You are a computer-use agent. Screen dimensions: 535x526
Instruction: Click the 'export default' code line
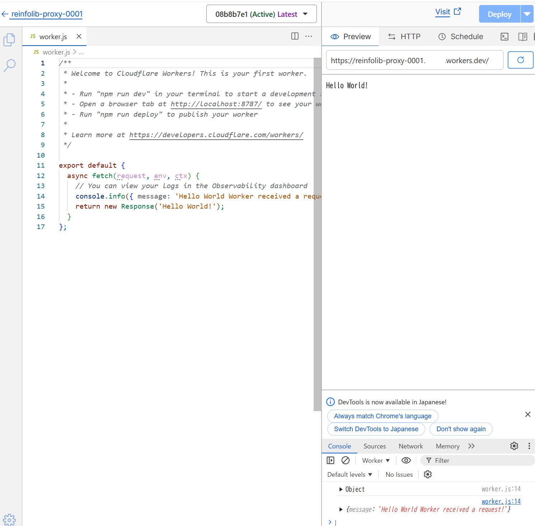[92, 166]
